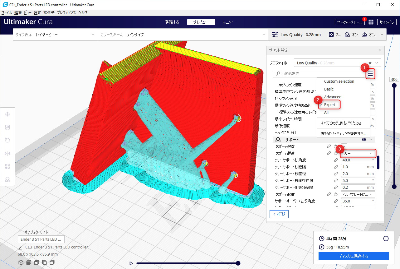Show print time details via info icon
The image size is (400, 269).
pyautogui.click(x=386, y=239)
